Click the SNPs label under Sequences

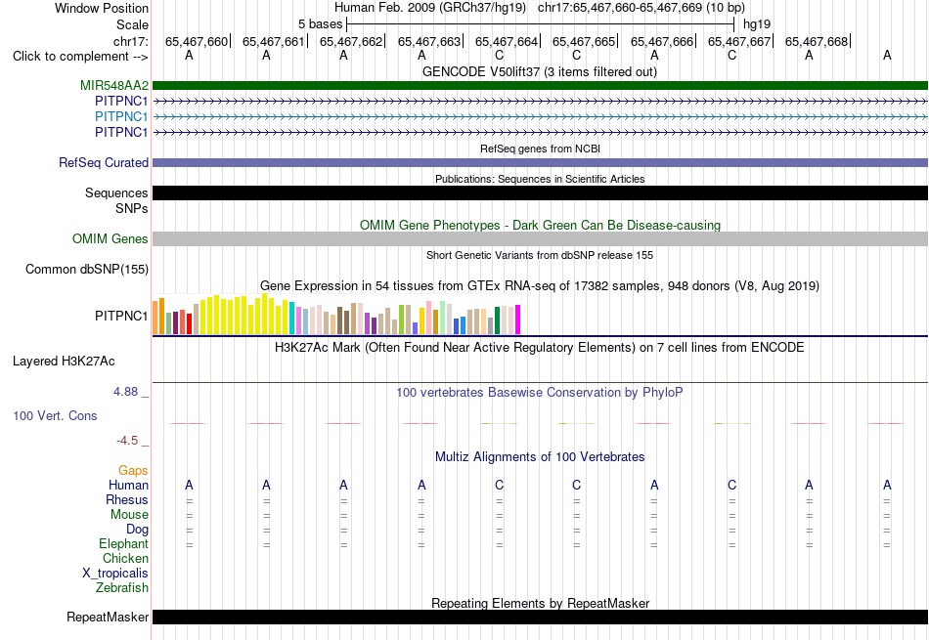[132, 208]
